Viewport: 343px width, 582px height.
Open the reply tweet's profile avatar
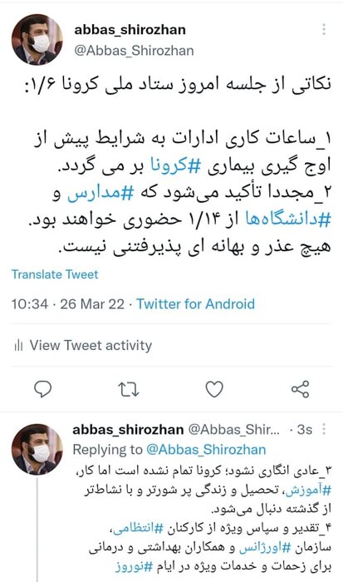click(x=37, y=450)
